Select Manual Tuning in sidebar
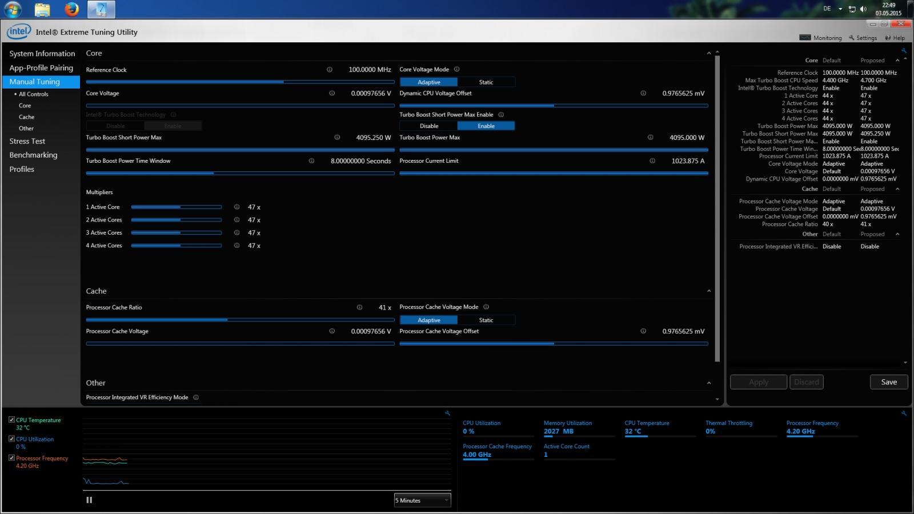914x514 pixels. pyautogui.click(x=41, y=82)
